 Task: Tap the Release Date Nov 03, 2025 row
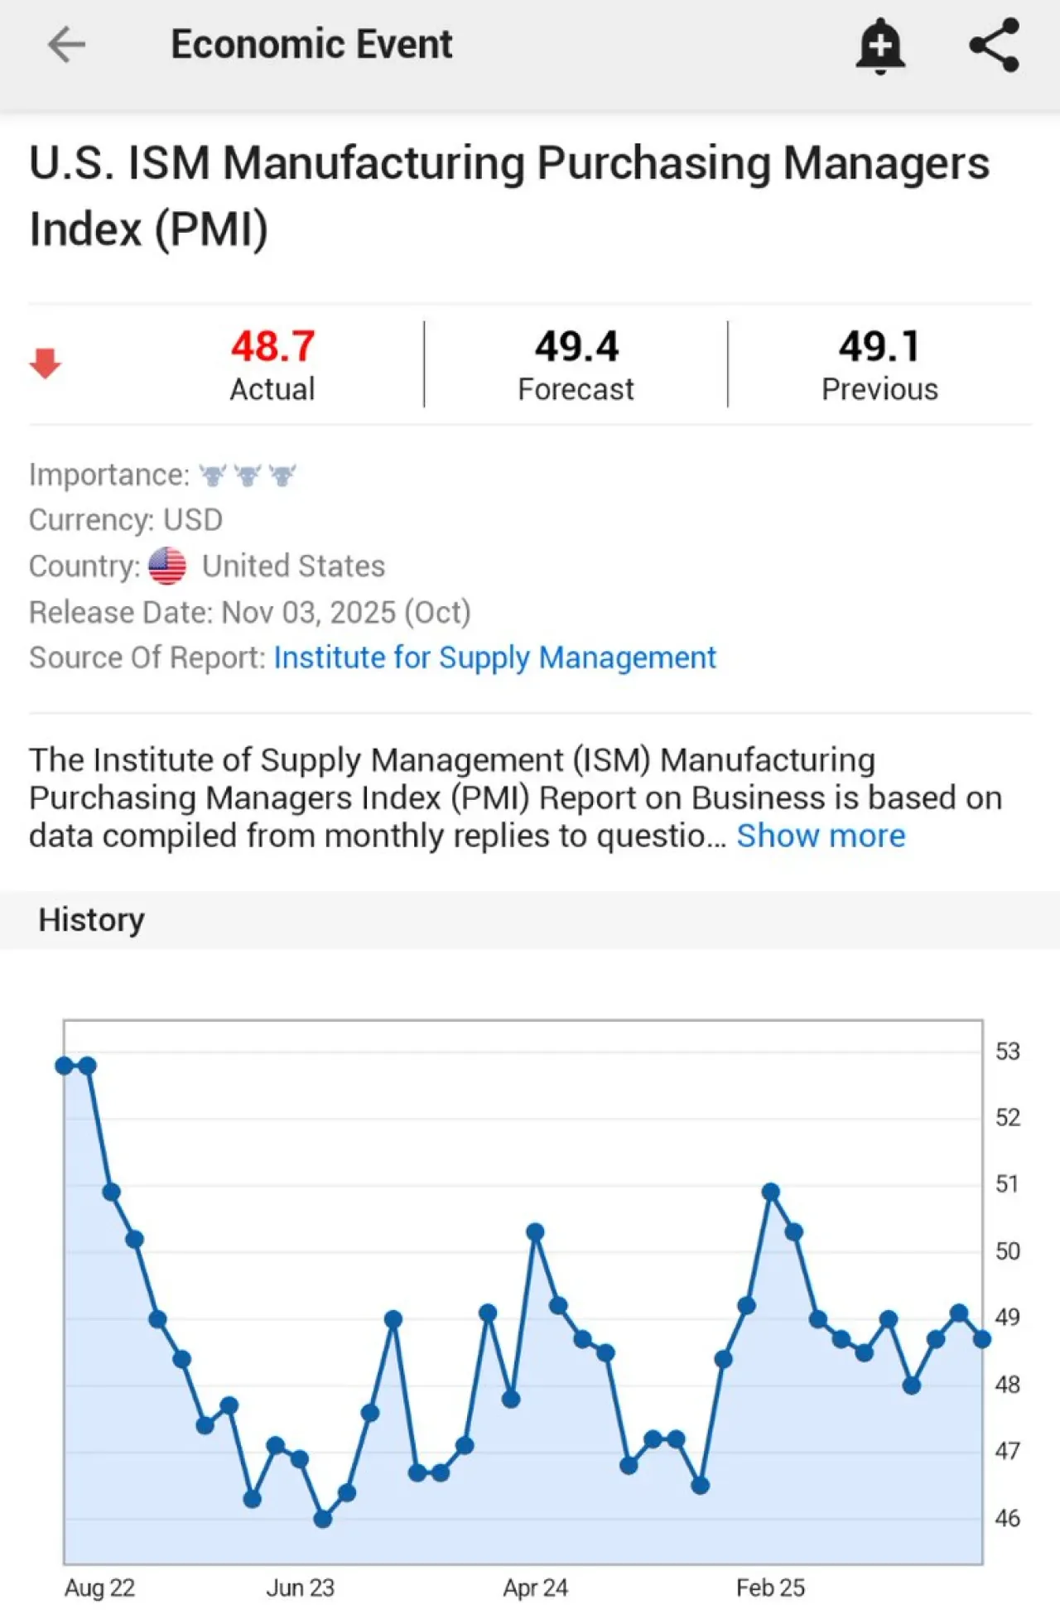(x=250, y=613)
